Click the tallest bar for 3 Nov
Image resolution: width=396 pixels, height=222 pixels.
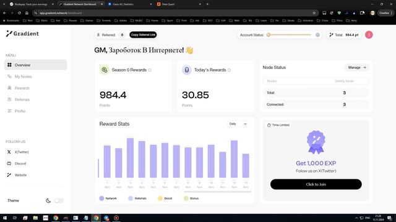point(131,158)
